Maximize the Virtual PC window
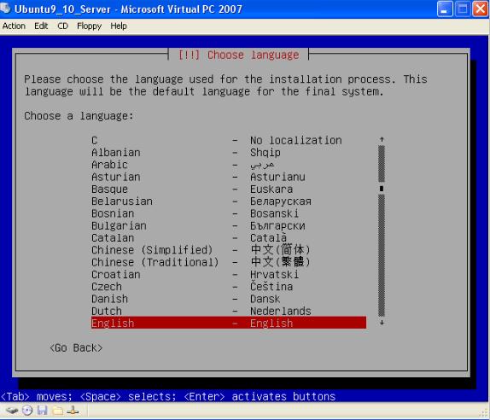Viewport: 490px width, 420px height. pyautogui.click(x=463, y=9)
